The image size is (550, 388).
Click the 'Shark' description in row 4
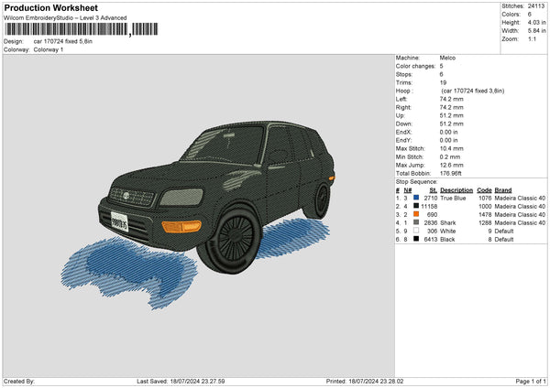(448, 222)
